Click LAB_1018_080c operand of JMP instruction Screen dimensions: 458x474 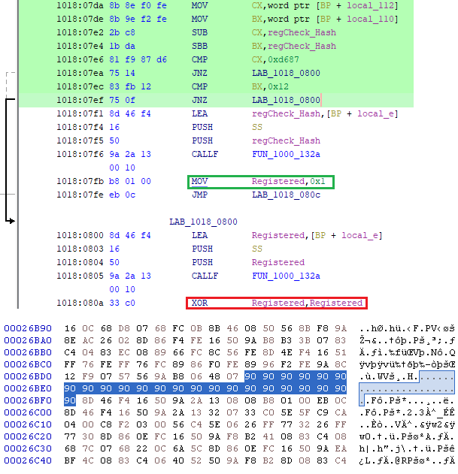pos(286,195)
